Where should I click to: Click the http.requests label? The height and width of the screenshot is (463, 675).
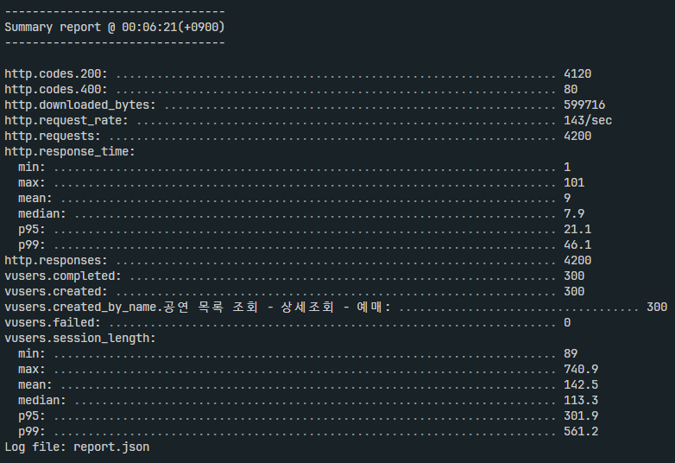coord(53,136)
